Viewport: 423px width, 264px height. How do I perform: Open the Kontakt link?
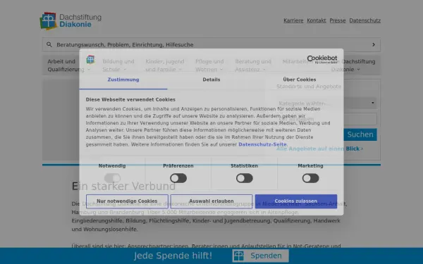pos(317,20)
